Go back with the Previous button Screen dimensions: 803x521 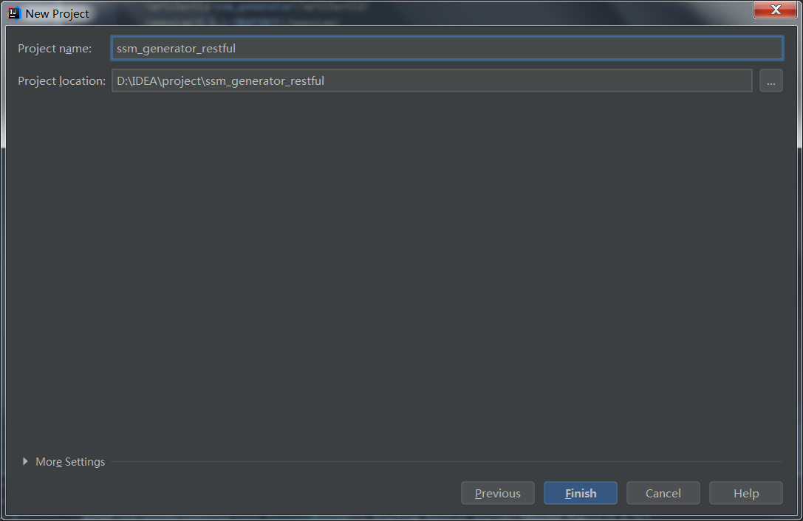[498, 493]
